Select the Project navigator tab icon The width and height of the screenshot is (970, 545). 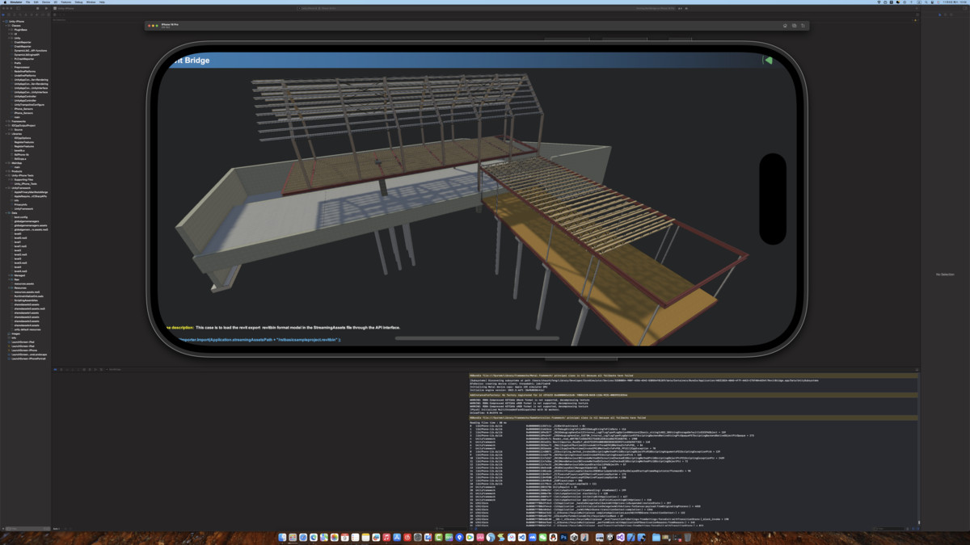(x=3, y=15)
